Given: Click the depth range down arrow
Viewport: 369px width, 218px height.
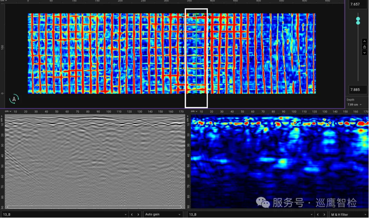Looking at the screenshot, I should pos(365,53).
